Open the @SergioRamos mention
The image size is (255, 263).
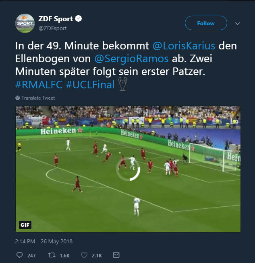131,59
